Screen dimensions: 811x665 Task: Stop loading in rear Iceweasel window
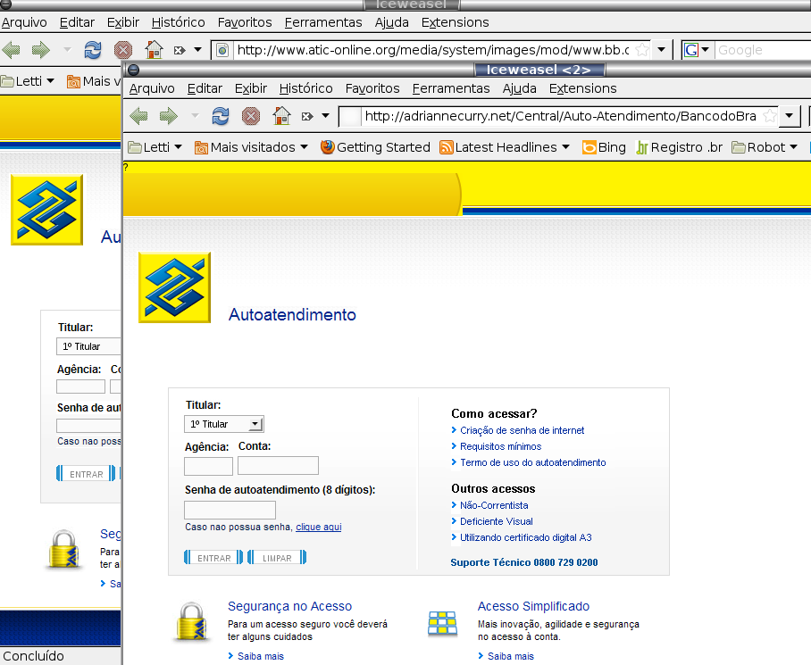pos(123,50)
